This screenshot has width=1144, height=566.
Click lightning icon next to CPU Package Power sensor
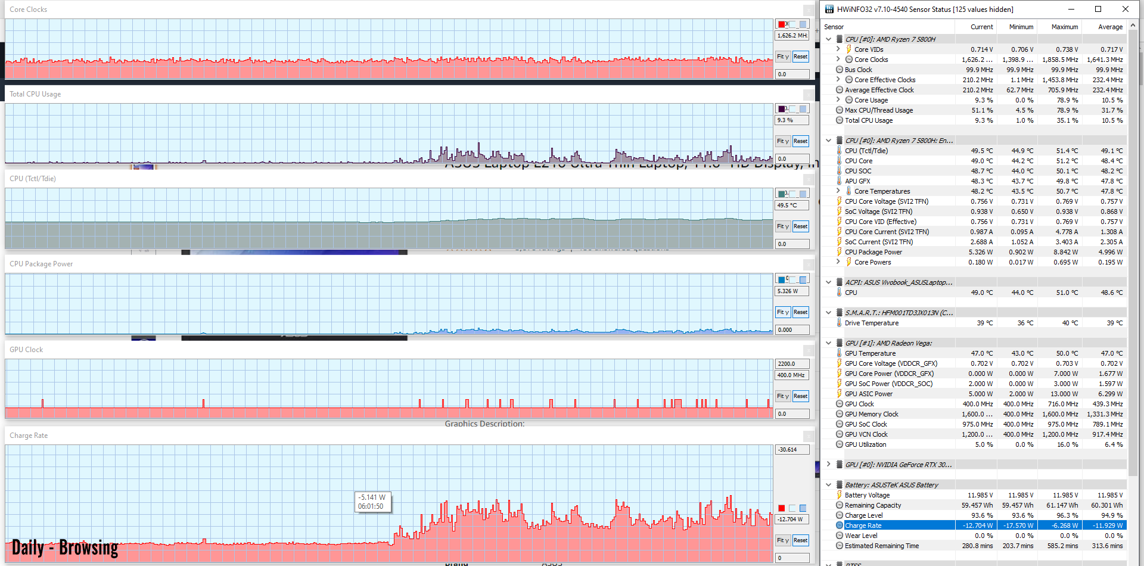pyautogui.click(x=839, y=252)
